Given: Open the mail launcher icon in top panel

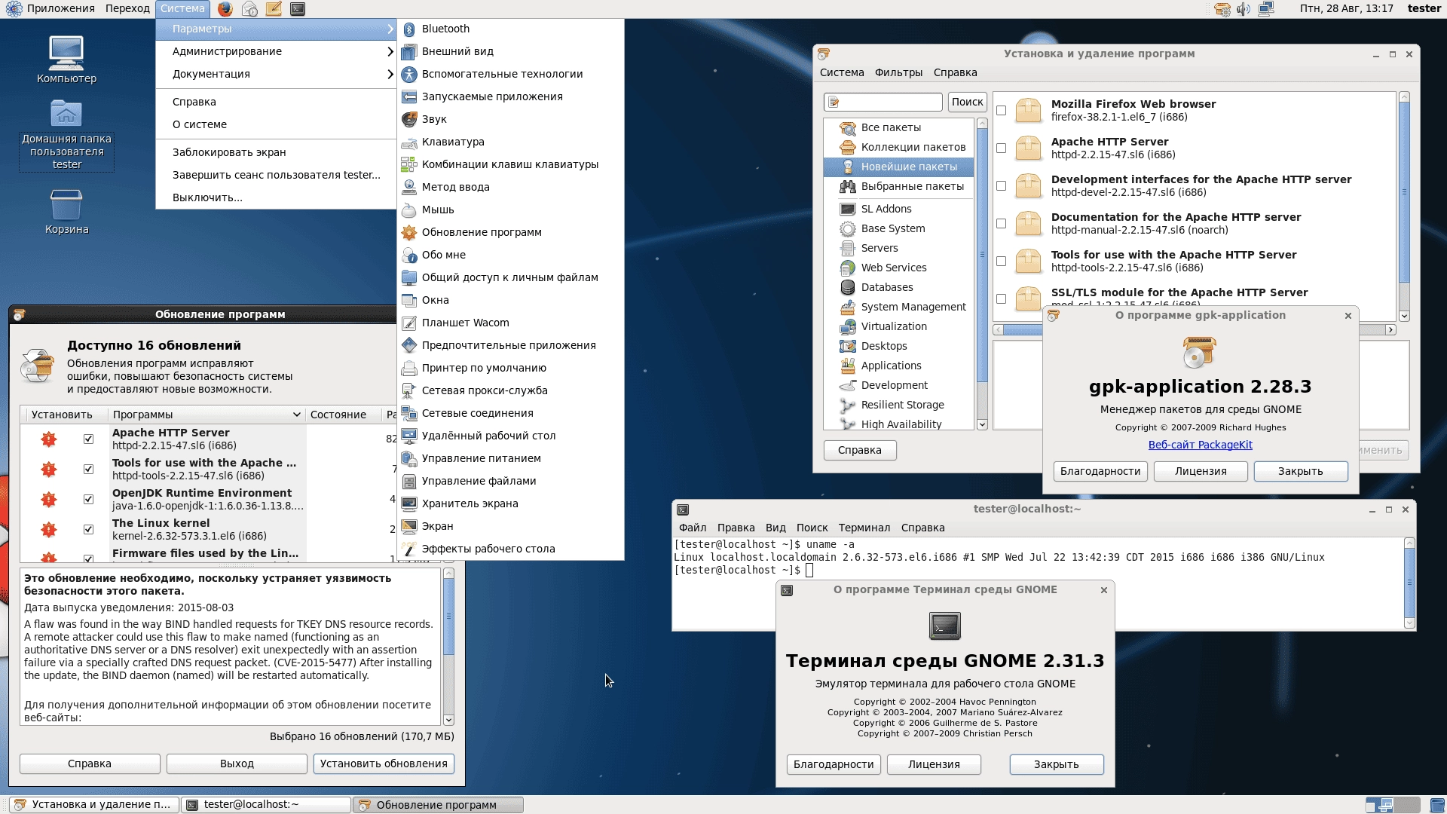Looking at the screenshot, I should click(x=249, y=9).
